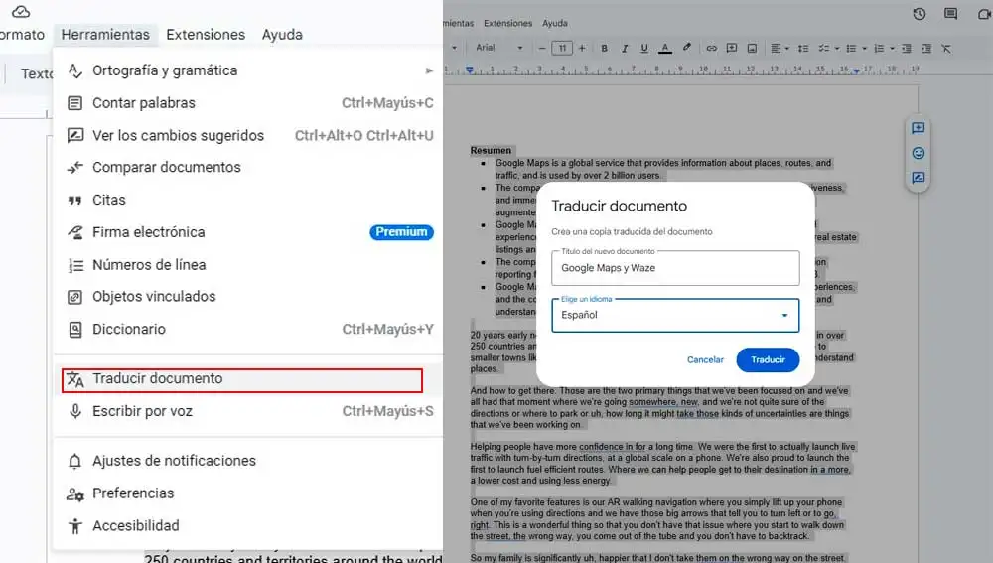Click the Cancelar button in dialog
The width and height of the screenshot is (993, 563).
click(705, 359)
